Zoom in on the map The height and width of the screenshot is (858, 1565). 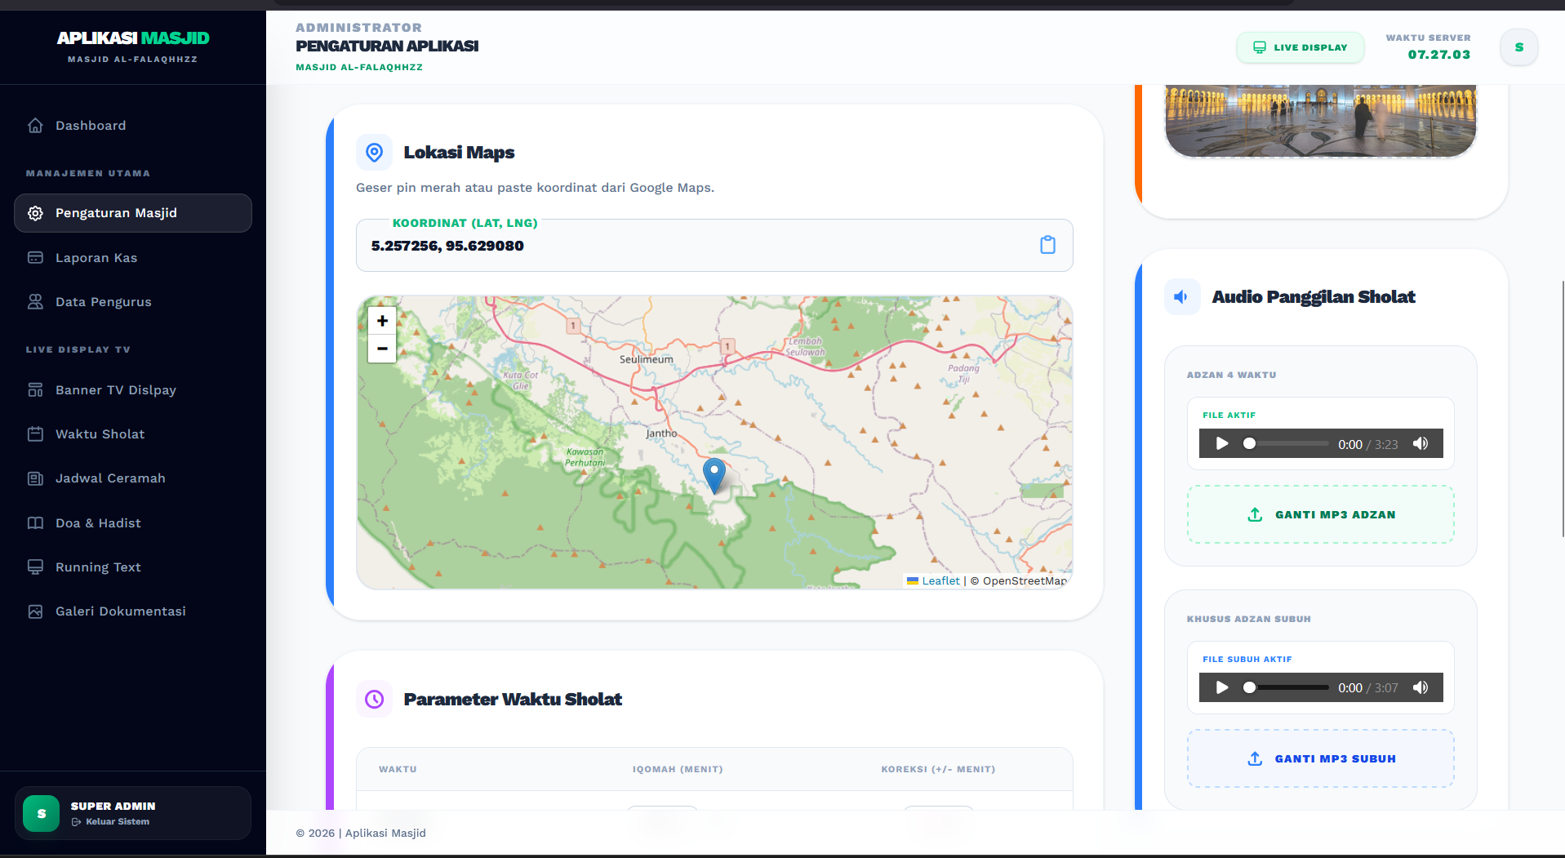(382, 321)
